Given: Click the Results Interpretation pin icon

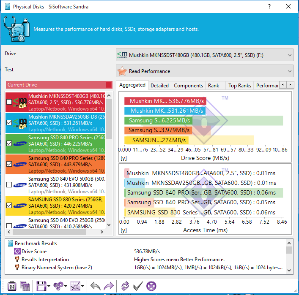Looking at the screenshot, I should click(17, 259).
